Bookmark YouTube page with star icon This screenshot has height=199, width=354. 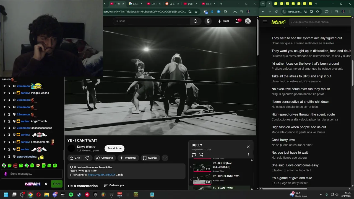[x=196, y=12]
